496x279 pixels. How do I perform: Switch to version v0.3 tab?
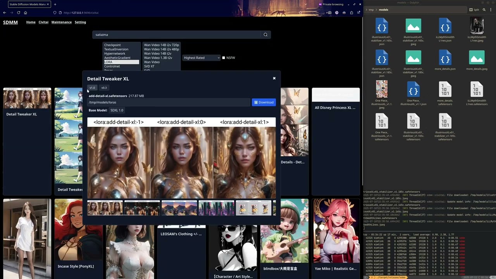click(104, 88)
